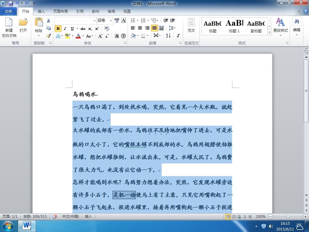Click the Word icon in taskbar
309x232 pixels.
27,226
